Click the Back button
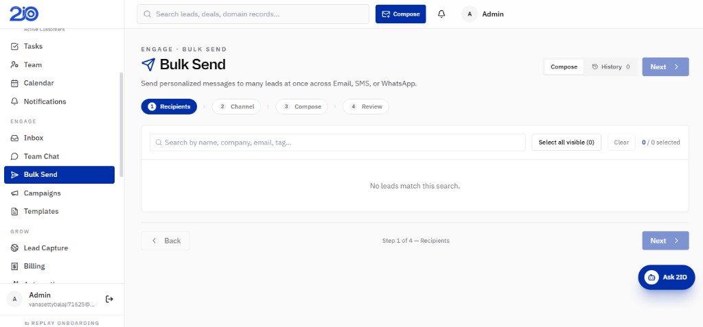Image resolution: width=703 pixels, height=327 pixels. 165,241
